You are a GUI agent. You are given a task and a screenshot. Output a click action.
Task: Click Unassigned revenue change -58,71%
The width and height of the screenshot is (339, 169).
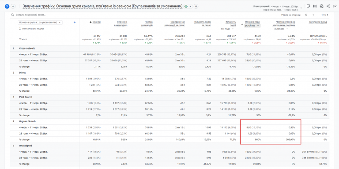(x=323, y=164)
